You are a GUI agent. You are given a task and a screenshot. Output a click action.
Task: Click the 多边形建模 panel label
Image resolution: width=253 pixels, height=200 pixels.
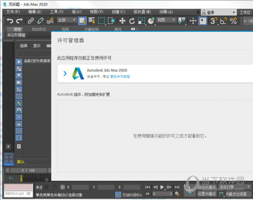16,35
